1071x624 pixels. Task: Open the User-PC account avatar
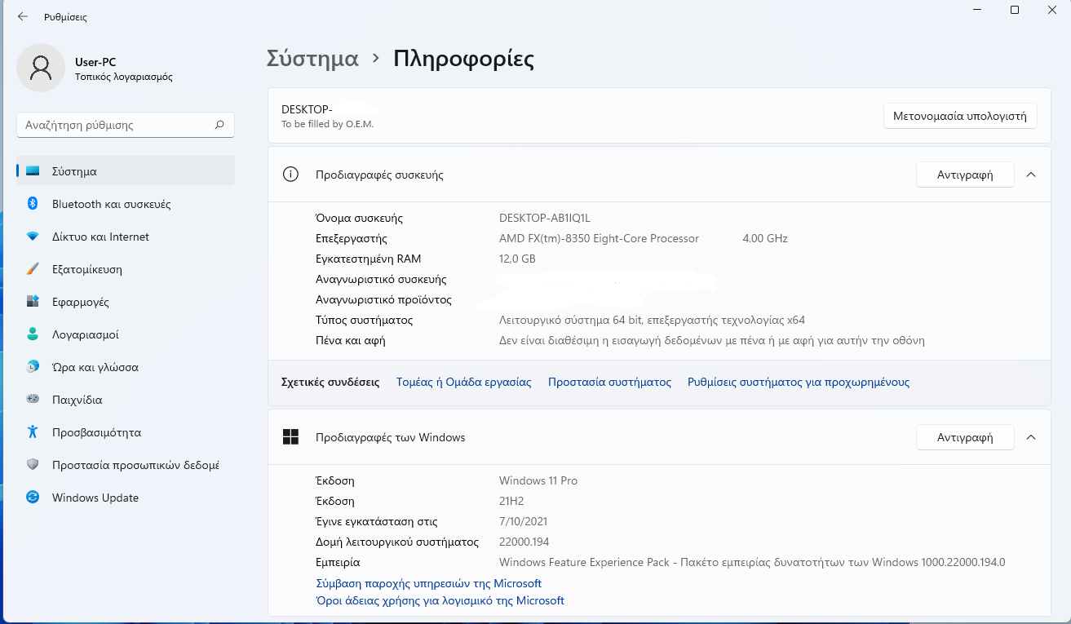(41, 68)
